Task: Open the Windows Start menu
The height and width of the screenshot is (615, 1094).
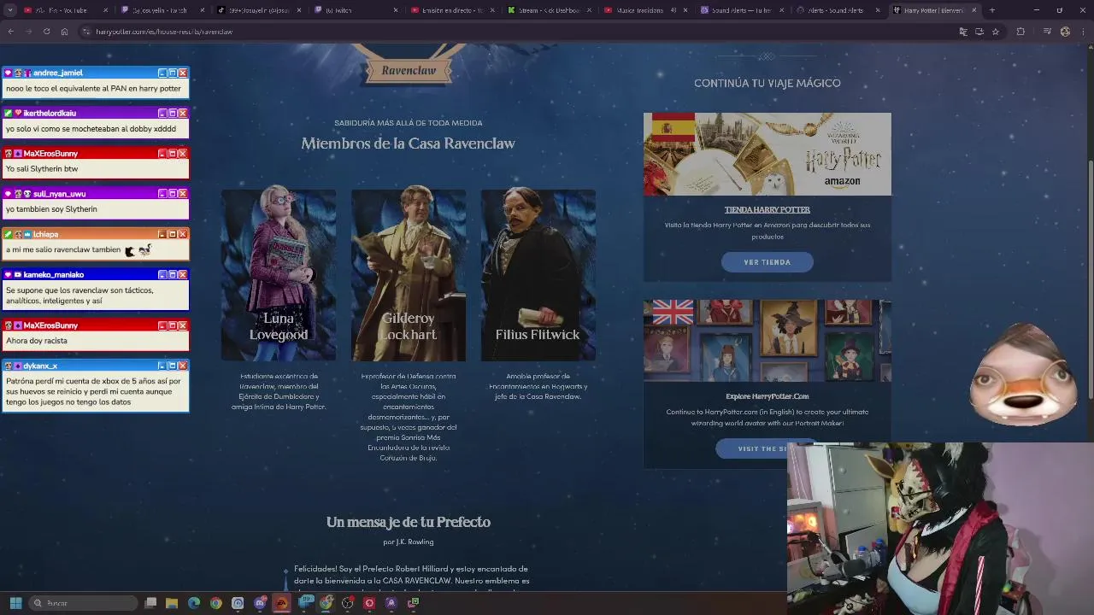Action: point(15,603)
